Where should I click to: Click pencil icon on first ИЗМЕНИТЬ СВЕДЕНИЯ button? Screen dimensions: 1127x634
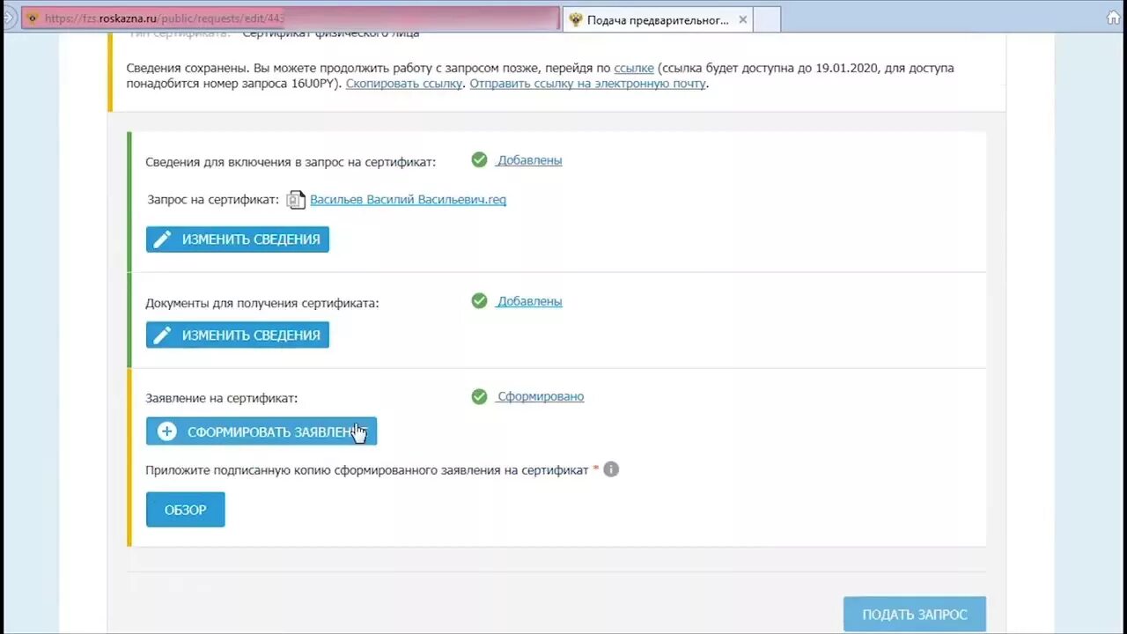162,240
